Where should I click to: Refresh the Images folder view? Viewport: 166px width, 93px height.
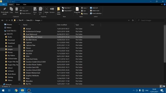[133, 20]
